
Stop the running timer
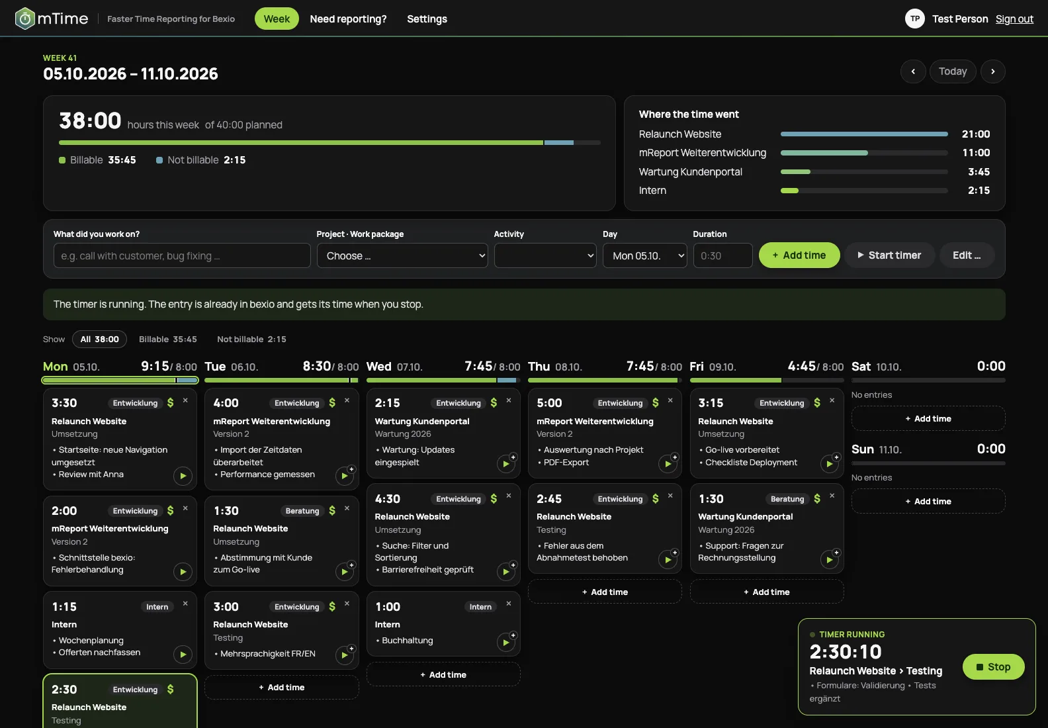(994, 667)
